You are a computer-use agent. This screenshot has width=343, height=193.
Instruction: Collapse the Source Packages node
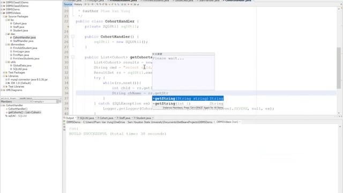click(4, 17)
